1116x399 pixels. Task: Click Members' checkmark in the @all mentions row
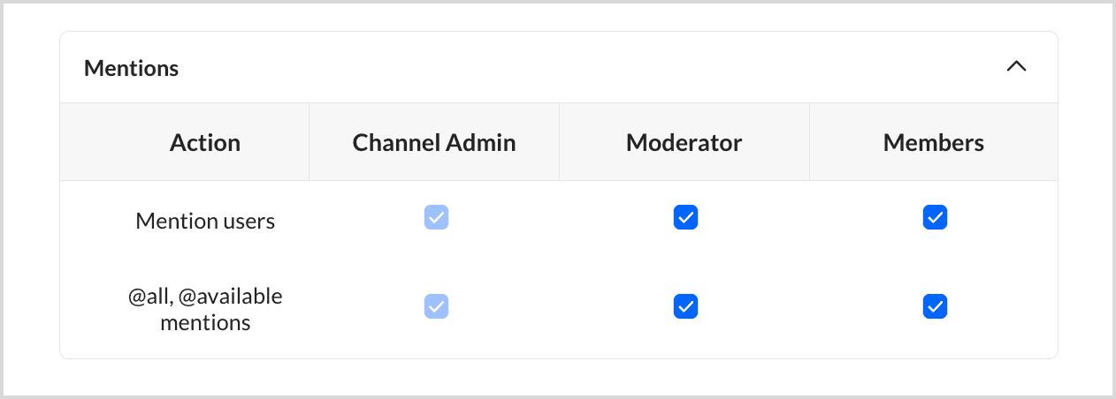click(935, 306)
